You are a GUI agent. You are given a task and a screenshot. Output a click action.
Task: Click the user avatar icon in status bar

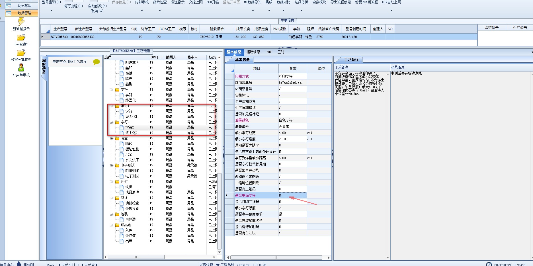tap(19, 264)
